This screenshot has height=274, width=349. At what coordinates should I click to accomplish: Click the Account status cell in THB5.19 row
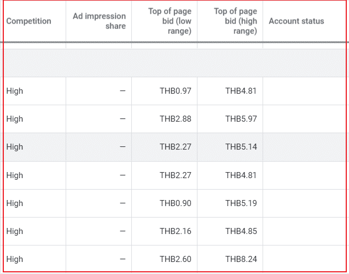coord(304,203)
